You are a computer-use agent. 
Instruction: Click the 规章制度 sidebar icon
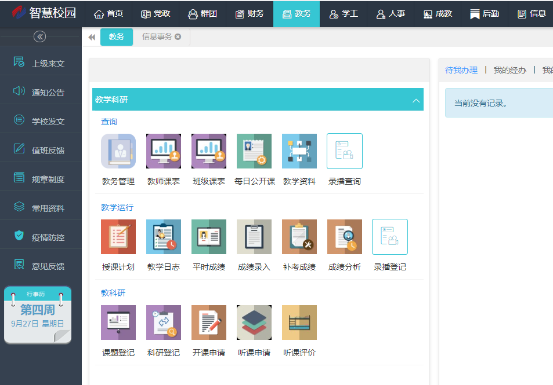pos(19,177)
